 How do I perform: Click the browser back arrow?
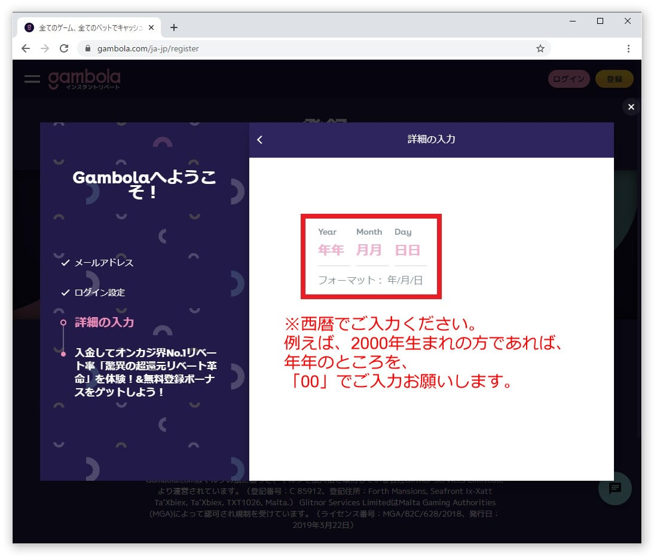pos(26,48)
